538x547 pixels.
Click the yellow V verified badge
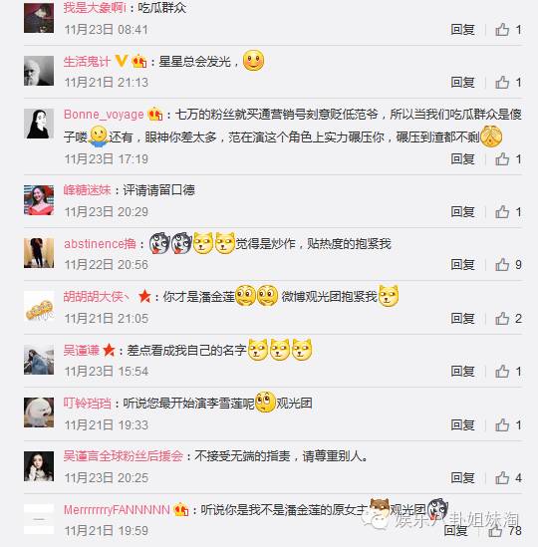click(122, 61)
